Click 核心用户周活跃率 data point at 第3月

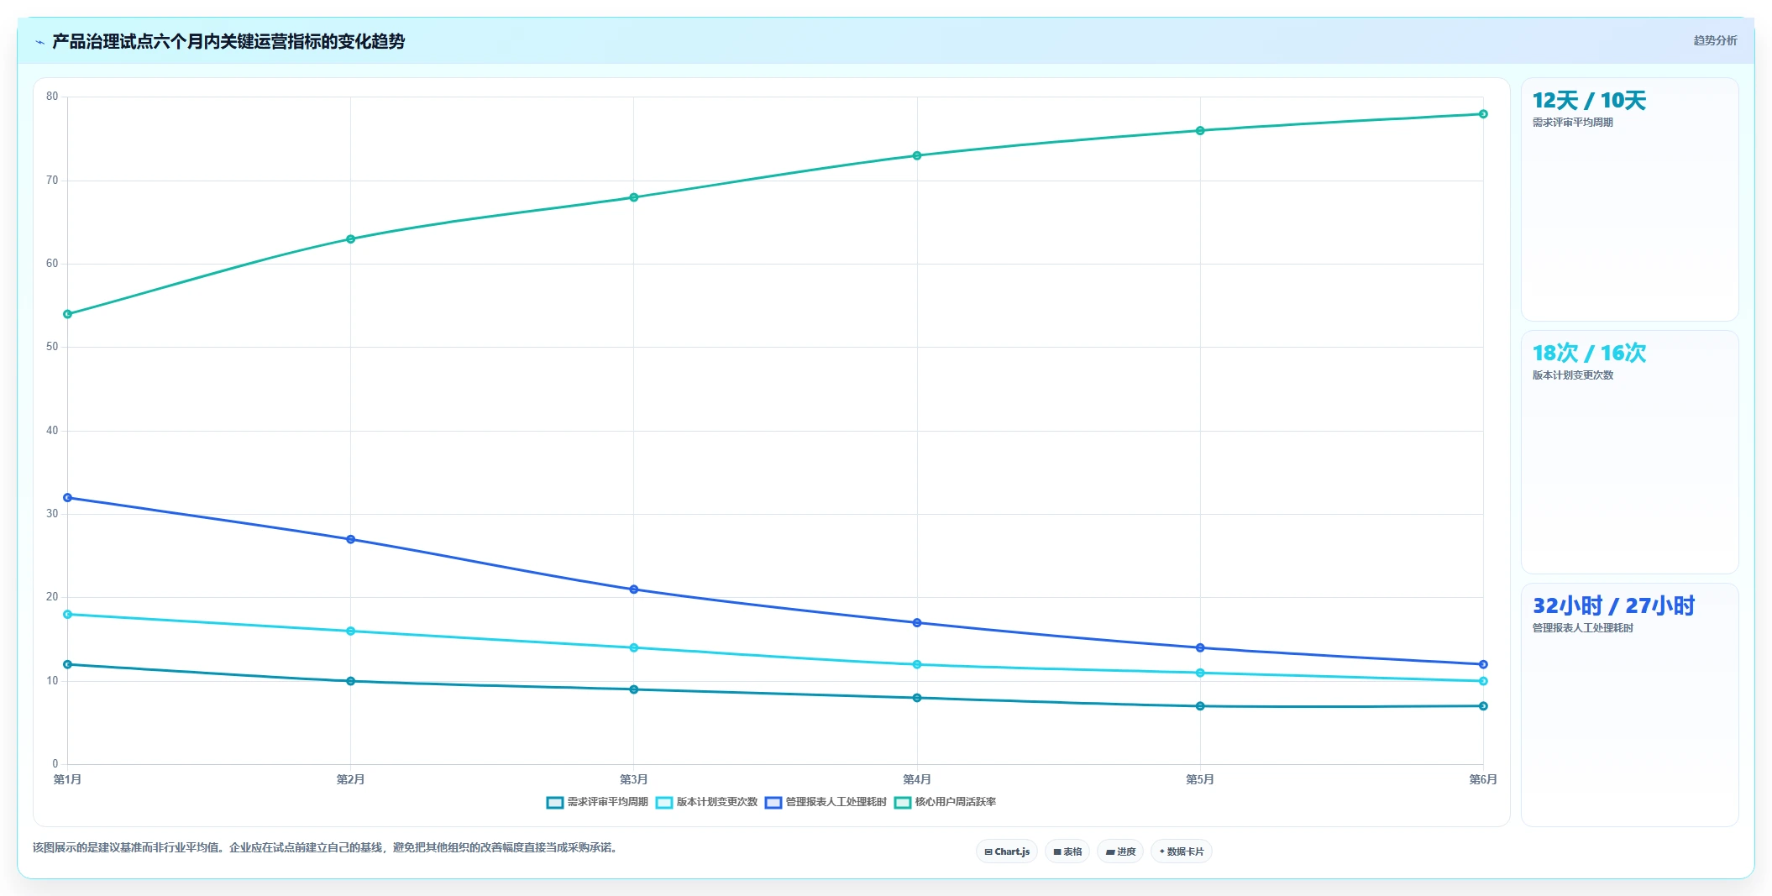coord(634,197)
